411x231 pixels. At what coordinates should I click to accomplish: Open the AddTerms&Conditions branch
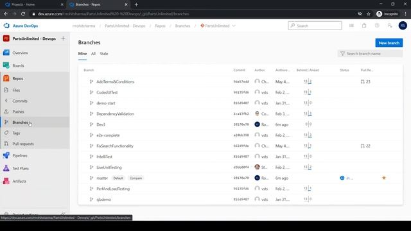[x=115, y=81]
